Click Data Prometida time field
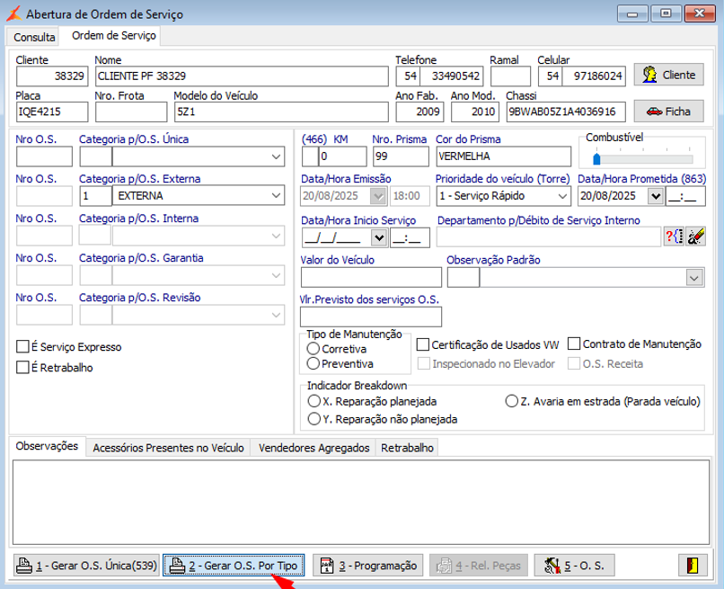The height and width of the screenshot is (589, 724). pos(685,196)
